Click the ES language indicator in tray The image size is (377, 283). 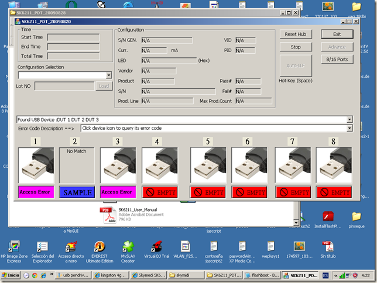coord(325,275)
